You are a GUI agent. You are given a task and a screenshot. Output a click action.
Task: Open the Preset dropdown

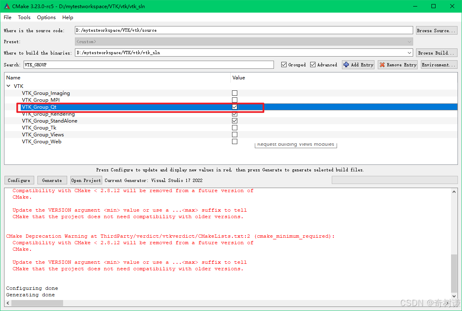coord(244,42)
